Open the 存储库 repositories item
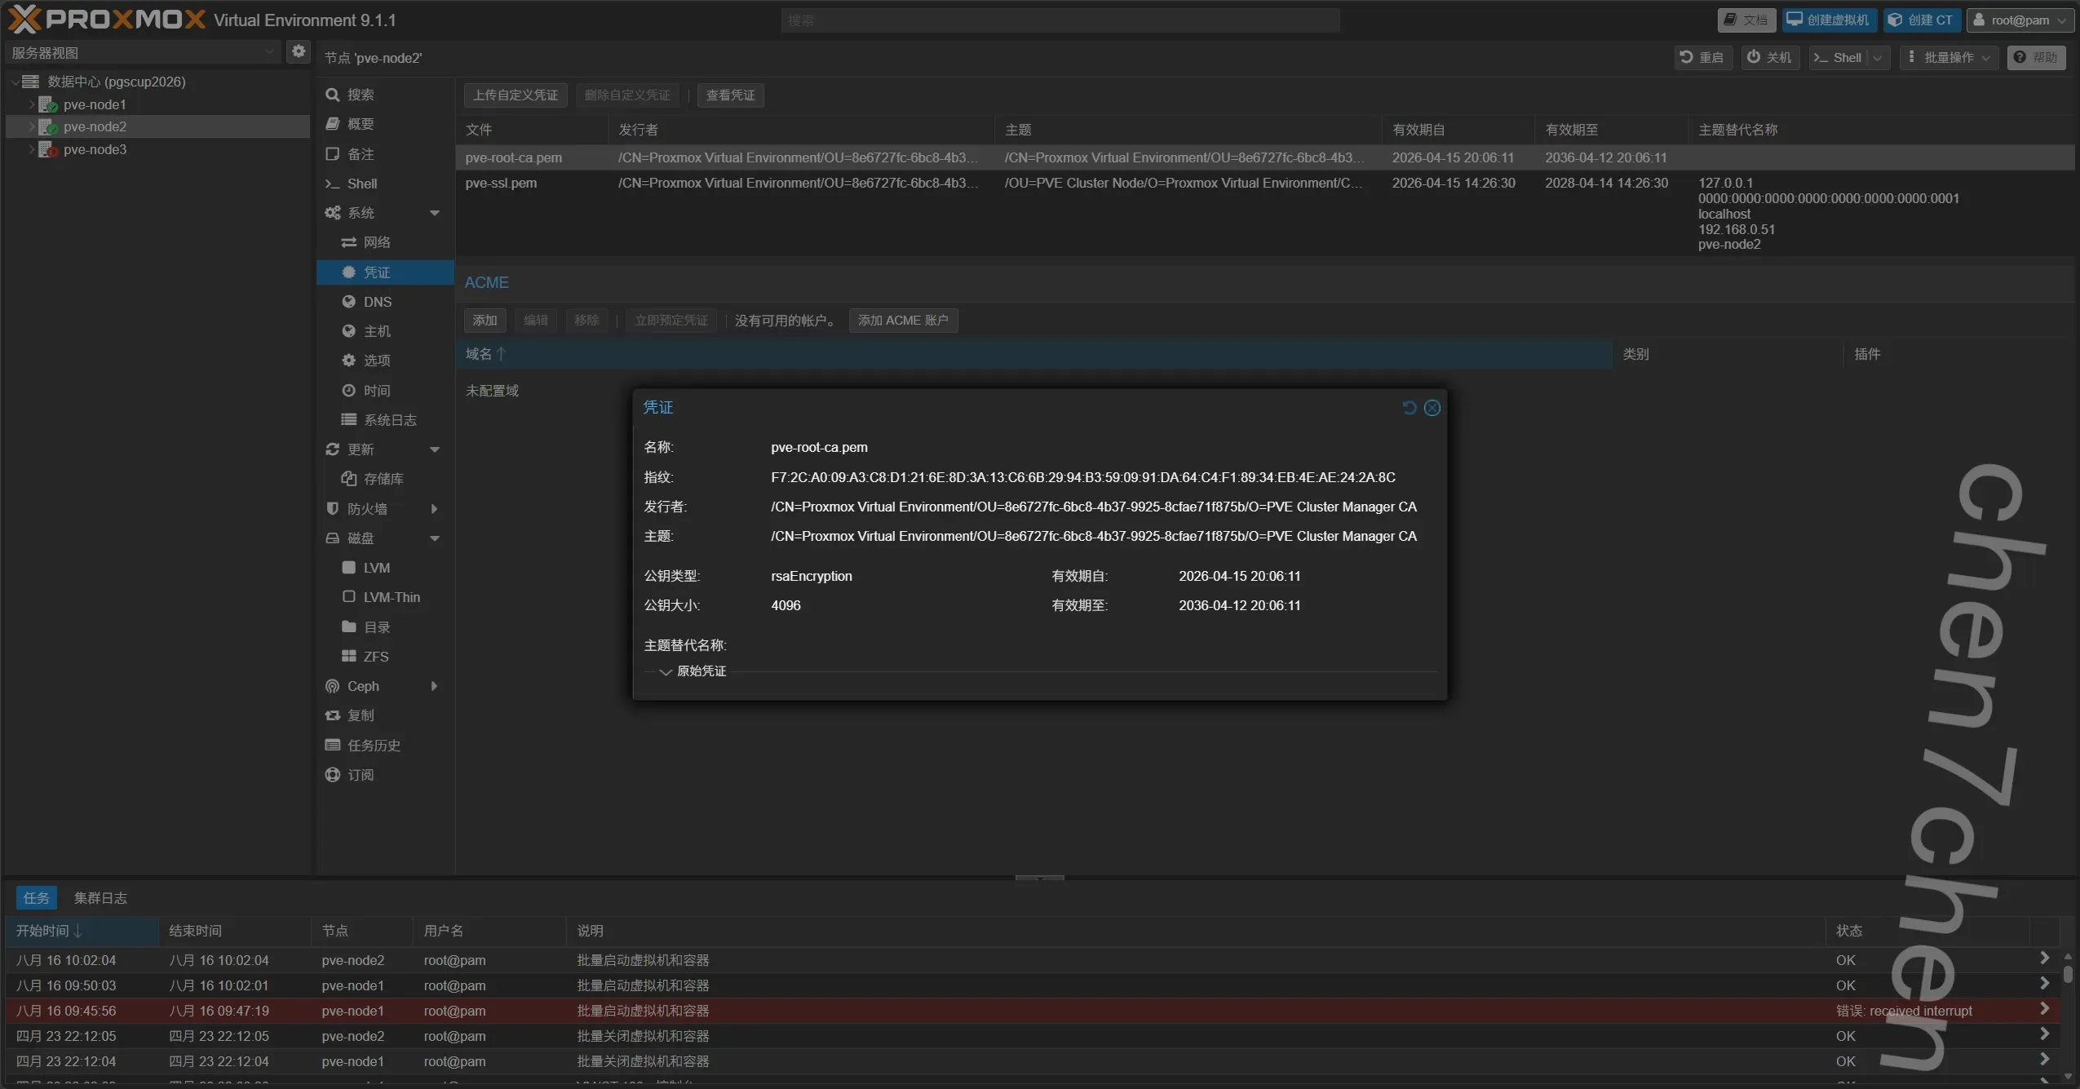 click(x=385, y=479)
